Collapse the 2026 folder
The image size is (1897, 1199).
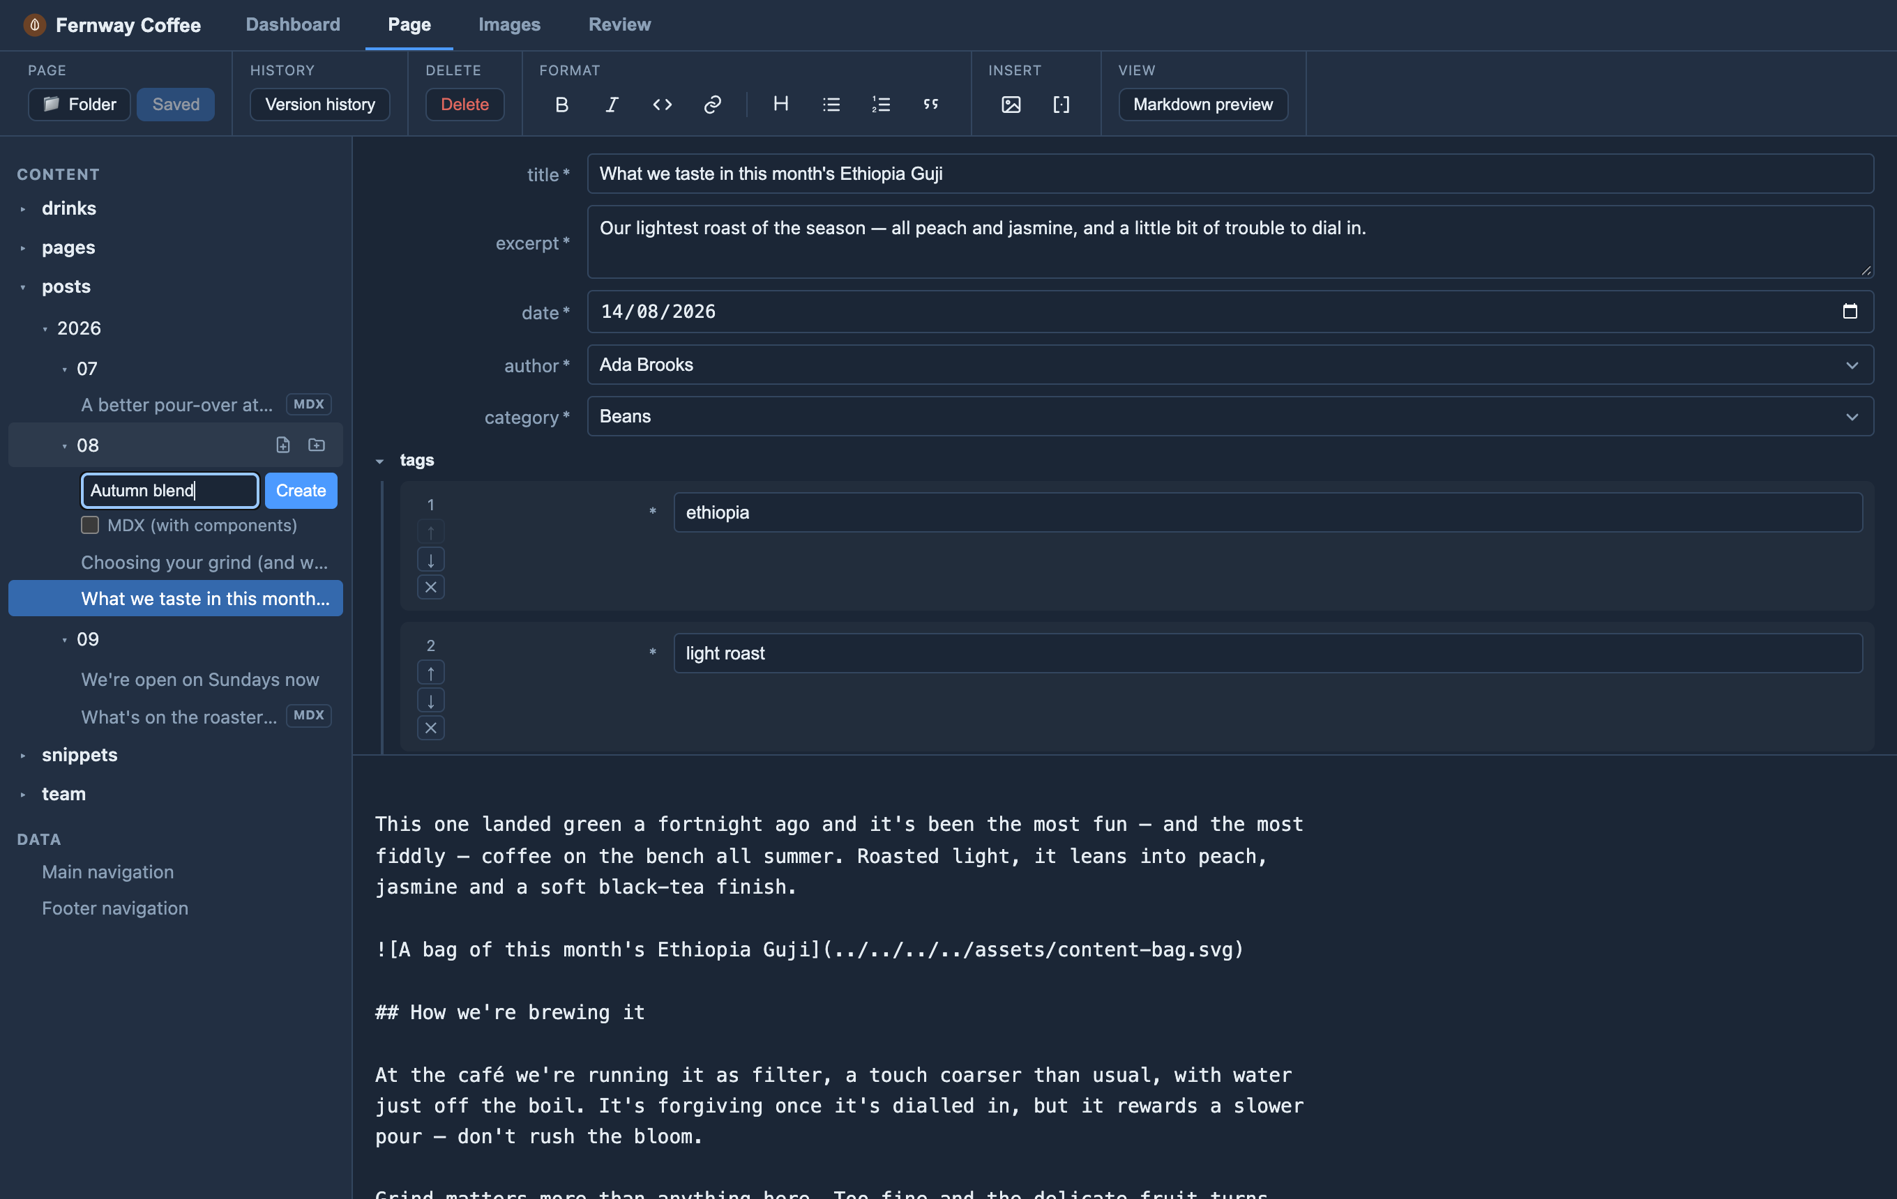45,329
